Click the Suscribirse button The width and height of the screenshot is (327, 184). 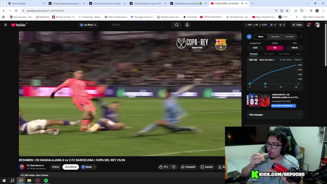pyautogui.click(x=71, y=167)
